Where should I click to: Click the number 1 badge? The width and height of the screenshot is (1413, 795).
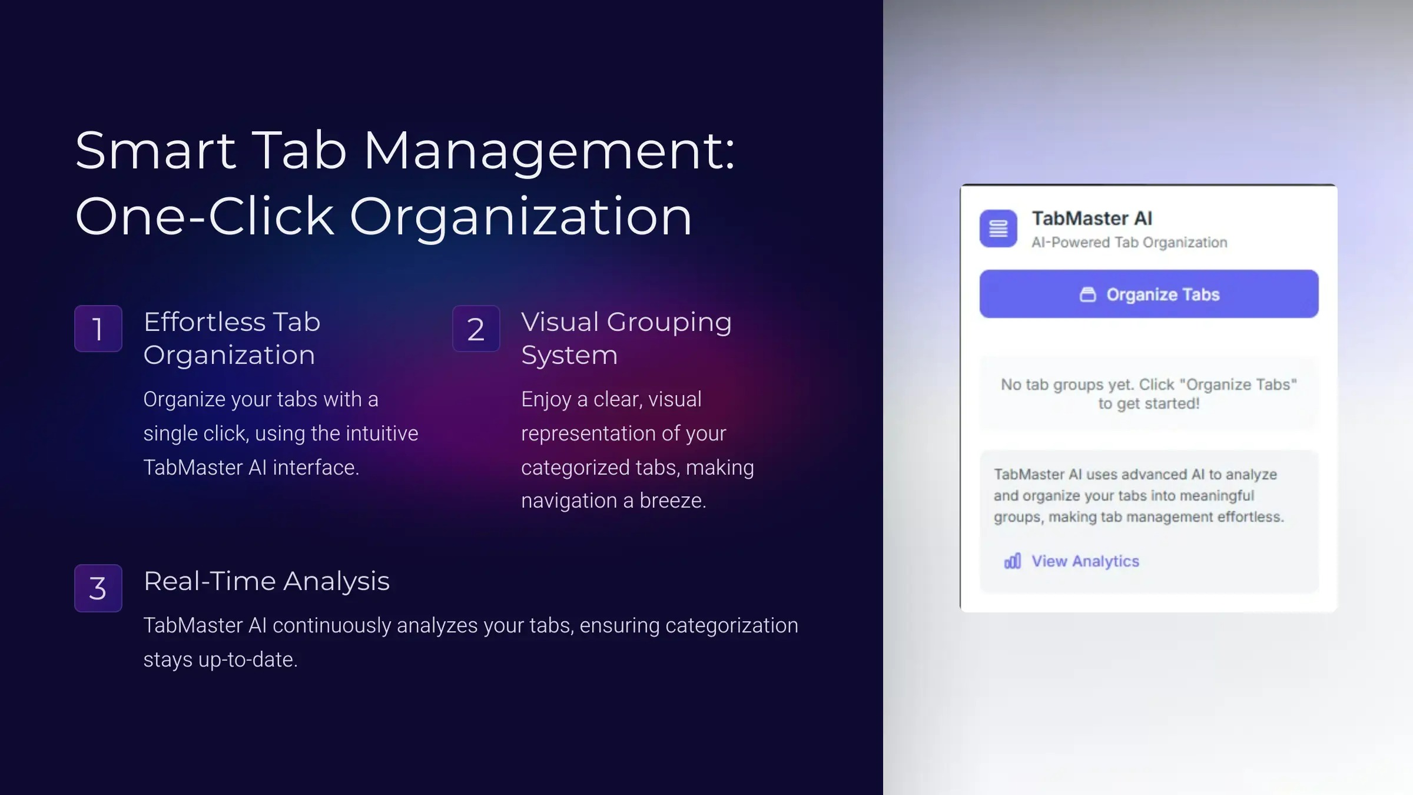(98, 329)
